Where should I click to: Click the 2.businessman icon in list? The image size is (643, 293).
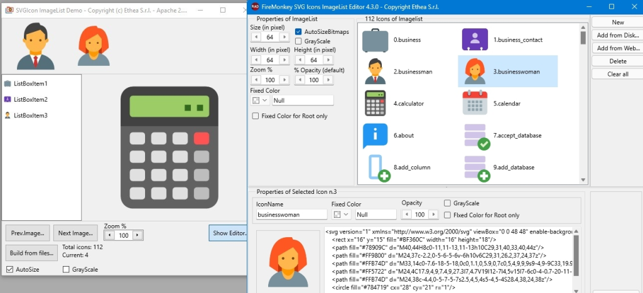click(x=375, y=72)
